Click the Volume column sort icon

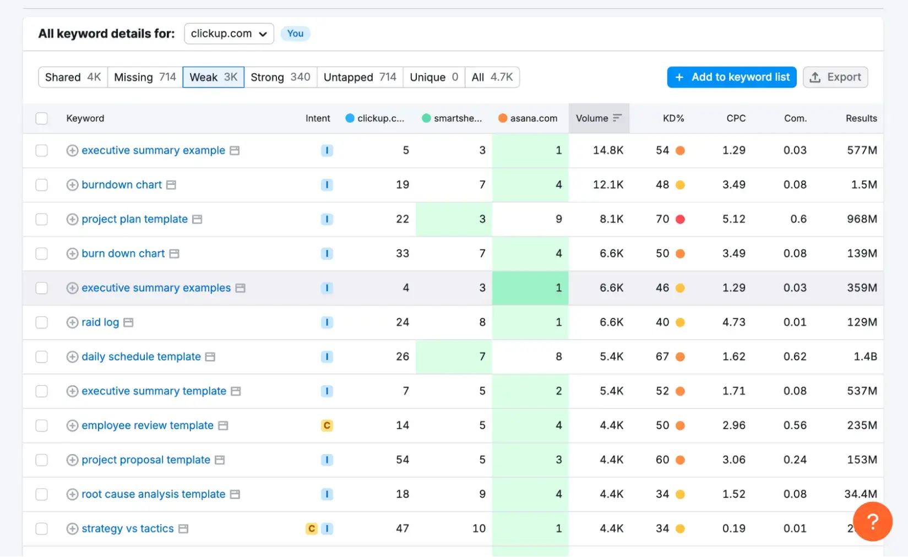click(x=617, y=118)
